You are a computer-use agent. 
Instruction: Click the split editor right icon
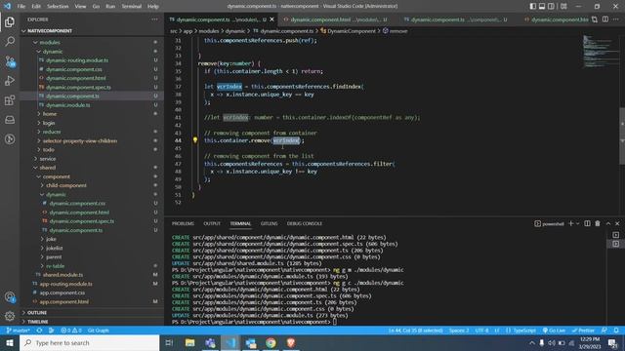[x=605, y=19]
